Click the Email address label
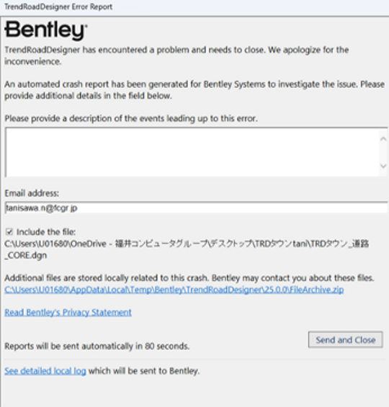 pos(32,193)
